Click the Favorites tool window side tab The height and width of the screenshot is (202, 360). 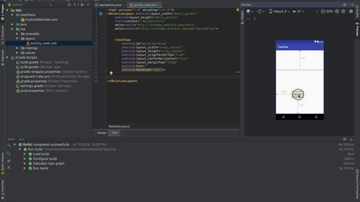point(2,190)
